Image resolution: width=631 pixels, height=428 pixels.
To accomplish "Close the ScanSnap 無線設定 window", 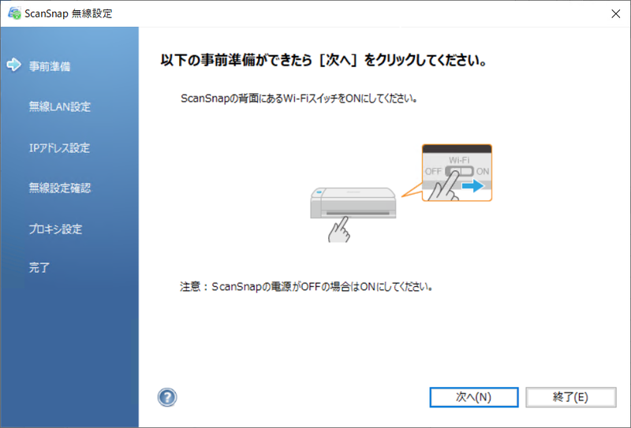I will (x=615, y=13).
